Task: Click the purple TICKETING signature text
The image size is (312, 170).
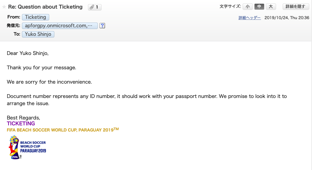Action: click(21, 124)
